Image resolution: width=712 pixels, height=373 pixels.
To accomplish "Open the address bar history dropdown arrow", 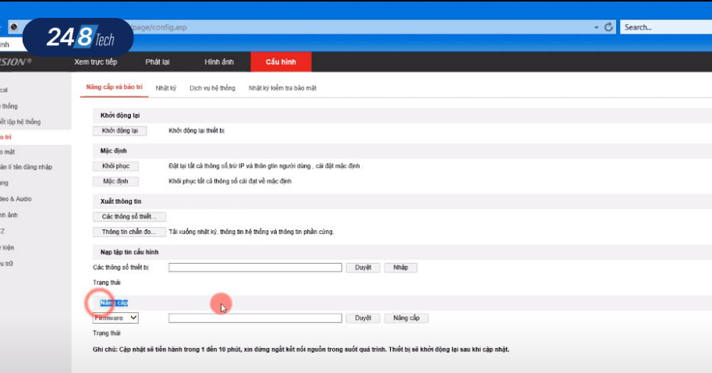I will click(x=596, y=27).
